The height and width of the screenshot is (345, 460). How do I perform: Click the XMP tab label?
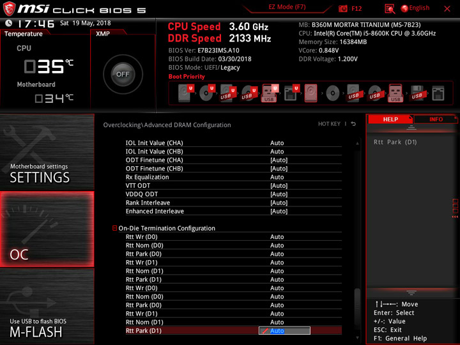click(103, 34)
